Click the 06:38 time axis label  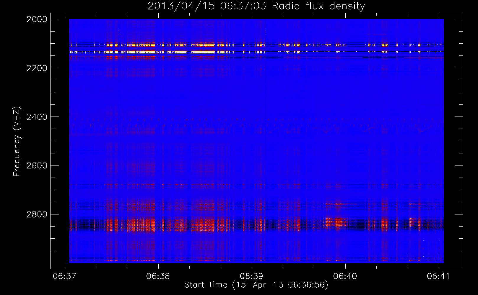[158, 276]
